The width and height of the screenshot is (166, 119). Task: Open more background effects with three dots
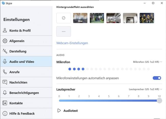[x=64, y=31]
